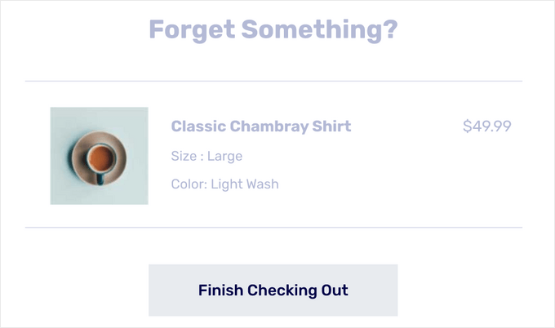
Task: Click the divider line above the product
Action: (x=273, y=82)
